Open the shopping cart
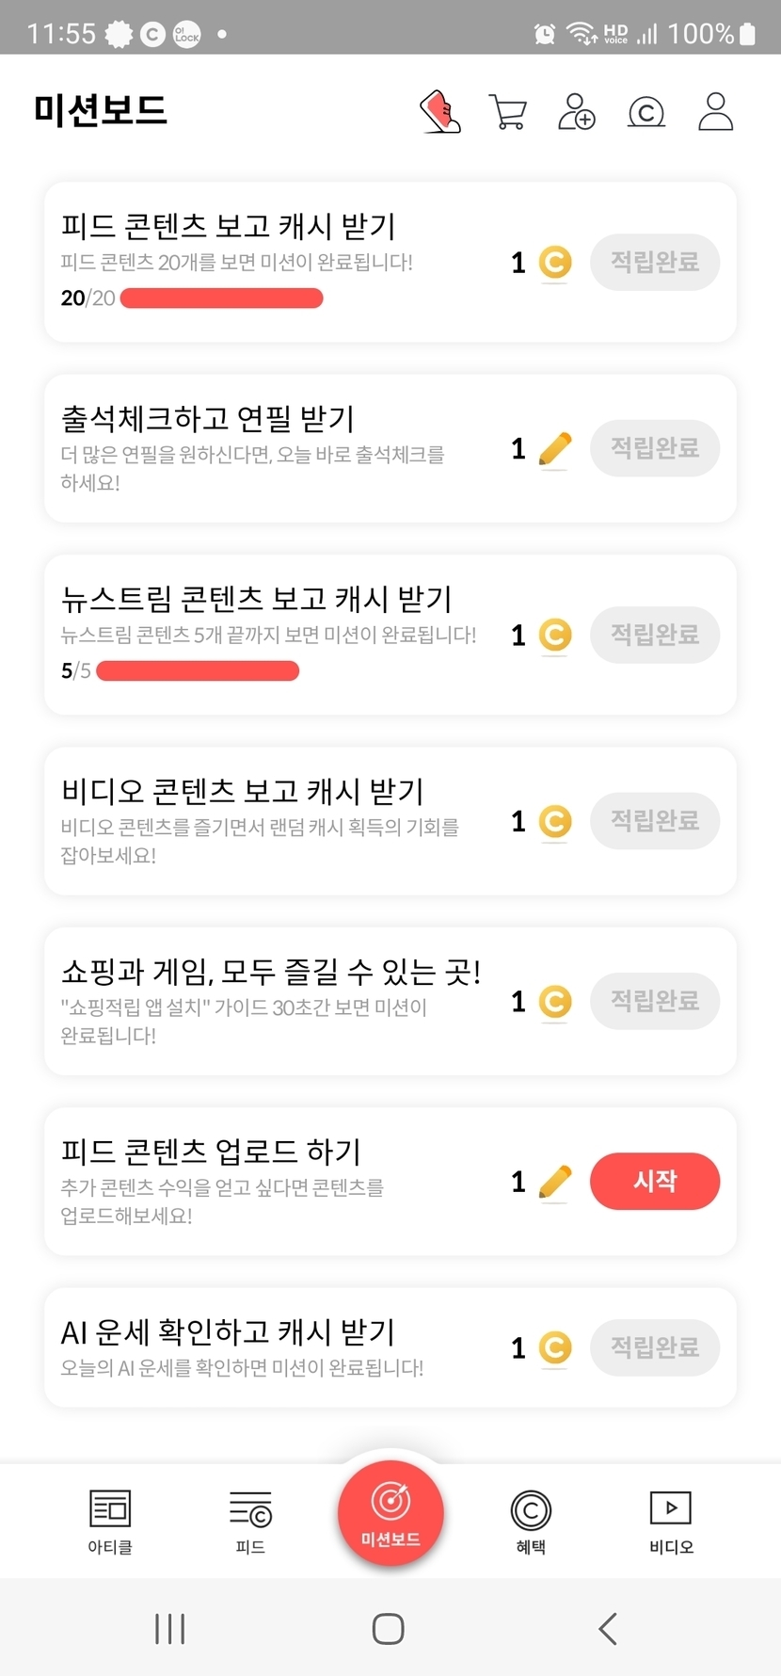781x1676 pixels. (x=508, y=112)
